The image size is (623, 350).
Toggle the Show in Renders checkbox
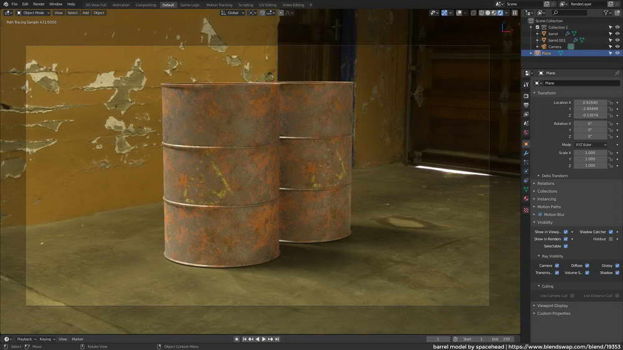[566, 239]
